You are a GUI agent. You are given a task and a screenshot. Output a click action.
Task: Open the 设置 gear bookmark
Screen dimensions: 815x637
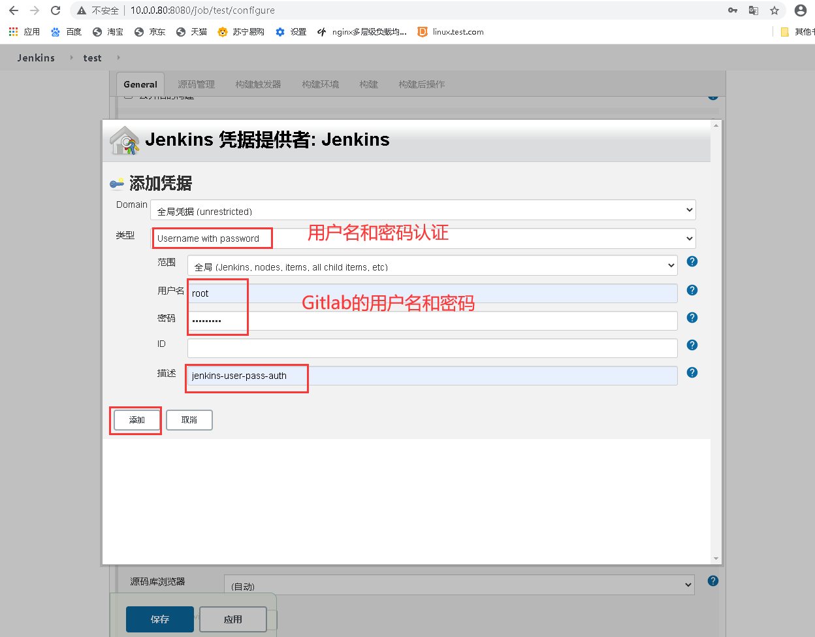[291, 31]
